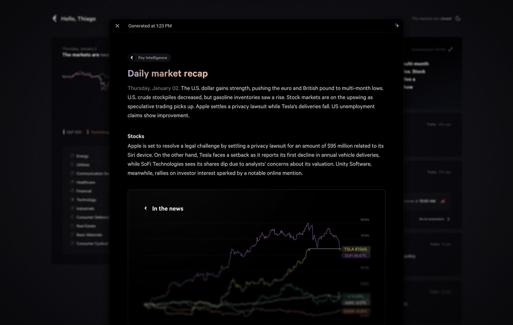Click the Generated at 1:23 PM text
This screenshot has width=513, height=325.
coord(150,26)
